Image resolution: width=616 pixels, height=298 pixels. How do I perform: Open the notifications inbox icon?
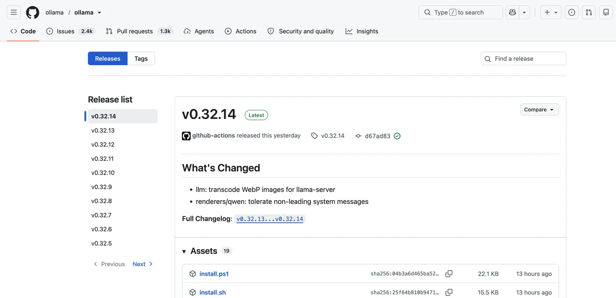[606, 12]
